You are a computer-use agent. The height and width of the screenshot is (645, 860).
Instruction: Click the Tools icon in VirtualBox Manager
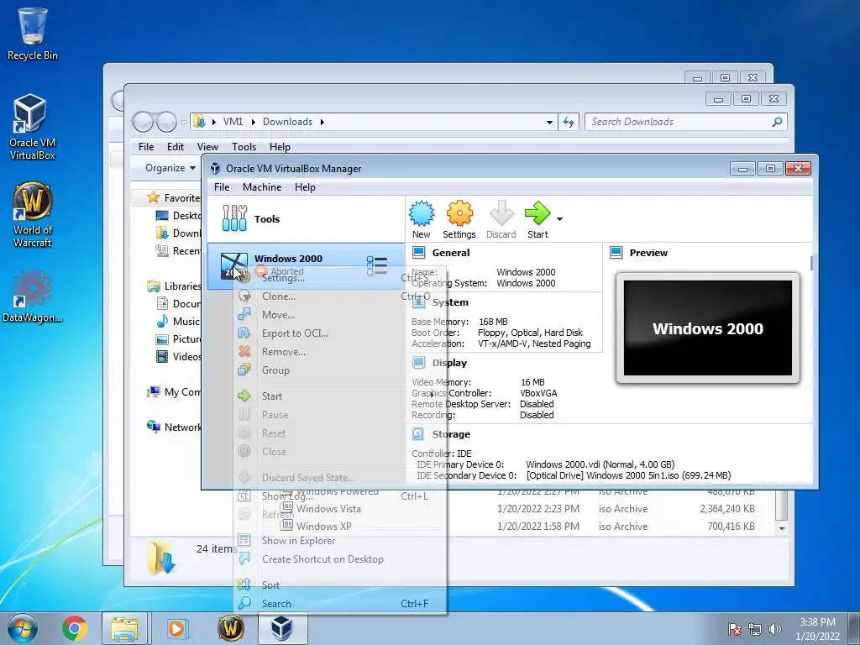(x=234, y=218)
